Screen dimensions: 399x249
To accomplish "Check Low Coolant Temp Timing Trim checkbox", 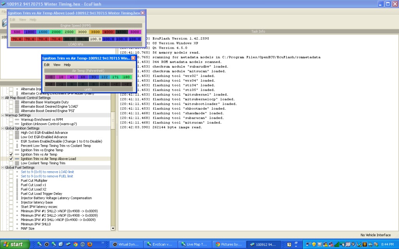I will pyautogui.click(x=11, y=163).
